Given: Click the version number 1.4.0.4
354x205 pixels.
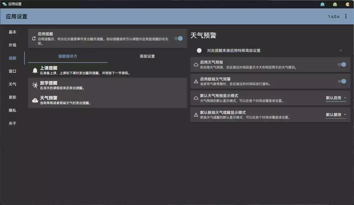Looking at the screenshot, I should click(334, 17).
